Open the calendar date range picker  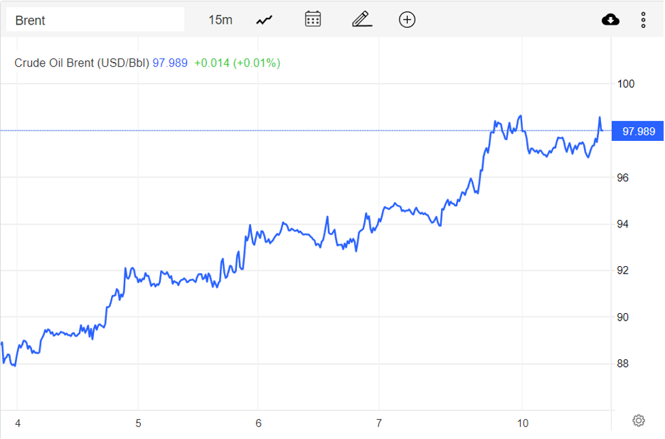coord(312,19)
